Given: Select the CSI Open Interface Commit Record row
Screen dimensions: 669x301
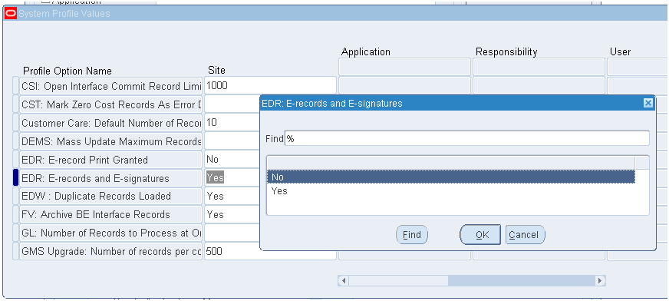Looking at the screenshot, I should tap(111, 86).
